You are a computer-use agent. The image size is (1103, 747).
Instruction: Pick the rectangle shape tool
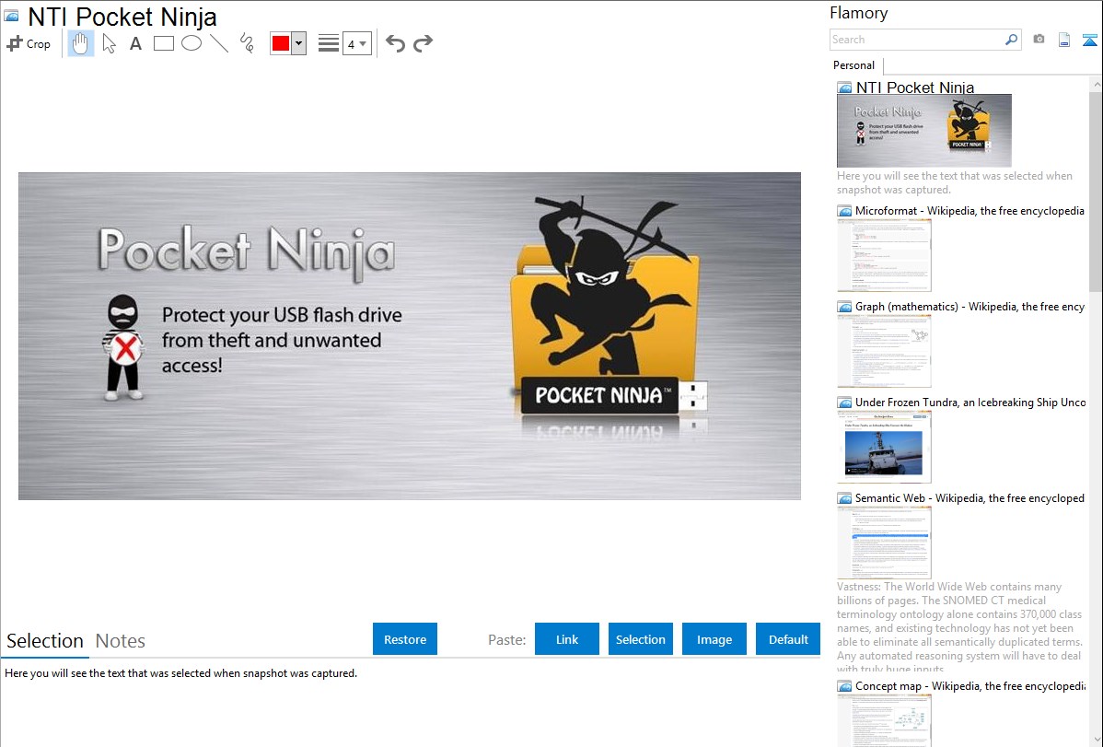click(164, 43)
